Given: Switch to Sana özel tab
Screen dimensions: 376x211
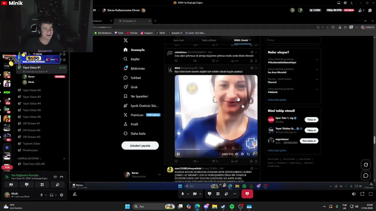Looking at the screenshot, I should (x=178, y=40).
